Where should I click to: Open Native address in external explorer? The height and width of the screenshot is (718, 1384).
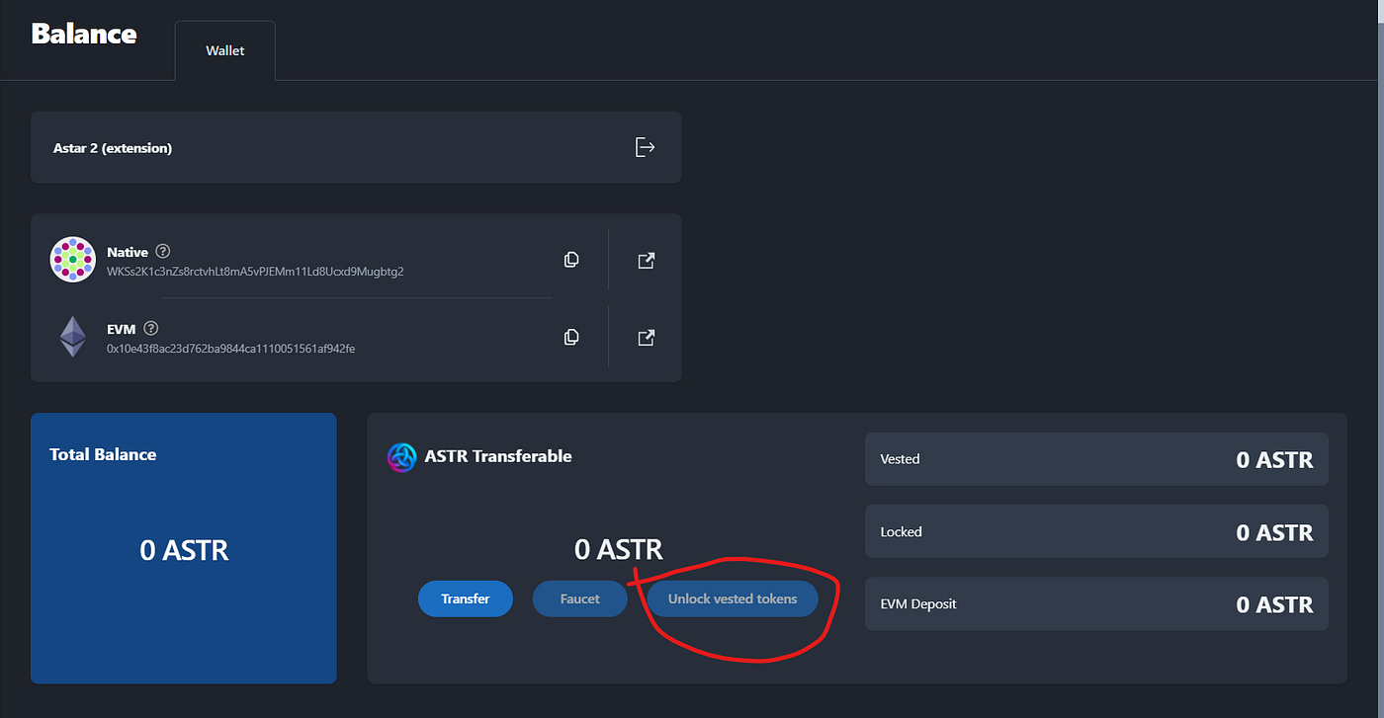point(646,261)
